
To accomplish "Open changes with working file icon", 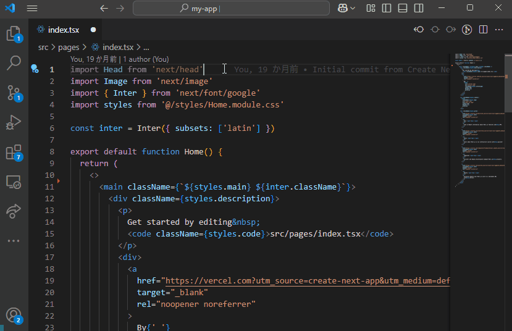I will click(435, 30).
